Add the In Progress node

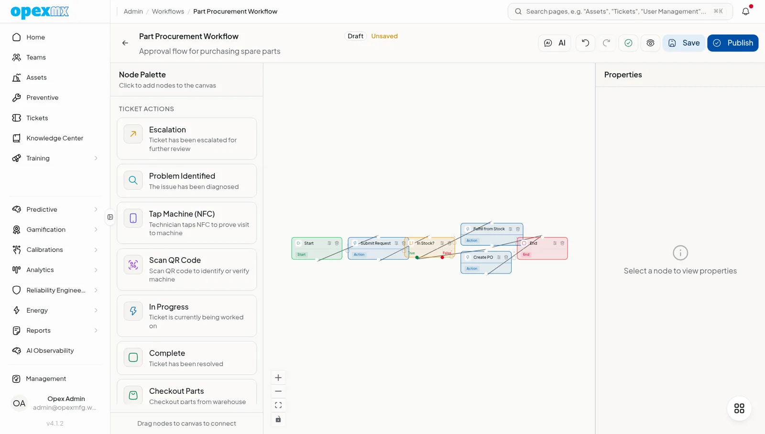click(186, 315)
